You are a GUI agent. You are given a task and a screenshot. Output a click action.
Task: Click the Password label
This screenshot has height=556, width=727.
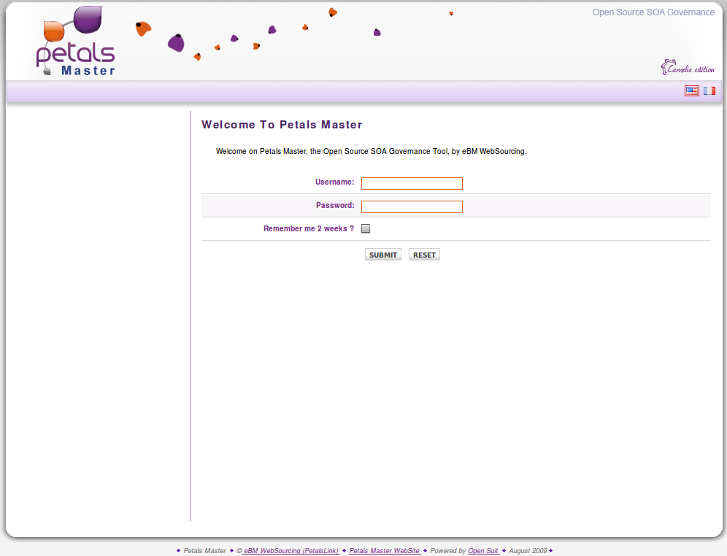click(x=335, y=206)
